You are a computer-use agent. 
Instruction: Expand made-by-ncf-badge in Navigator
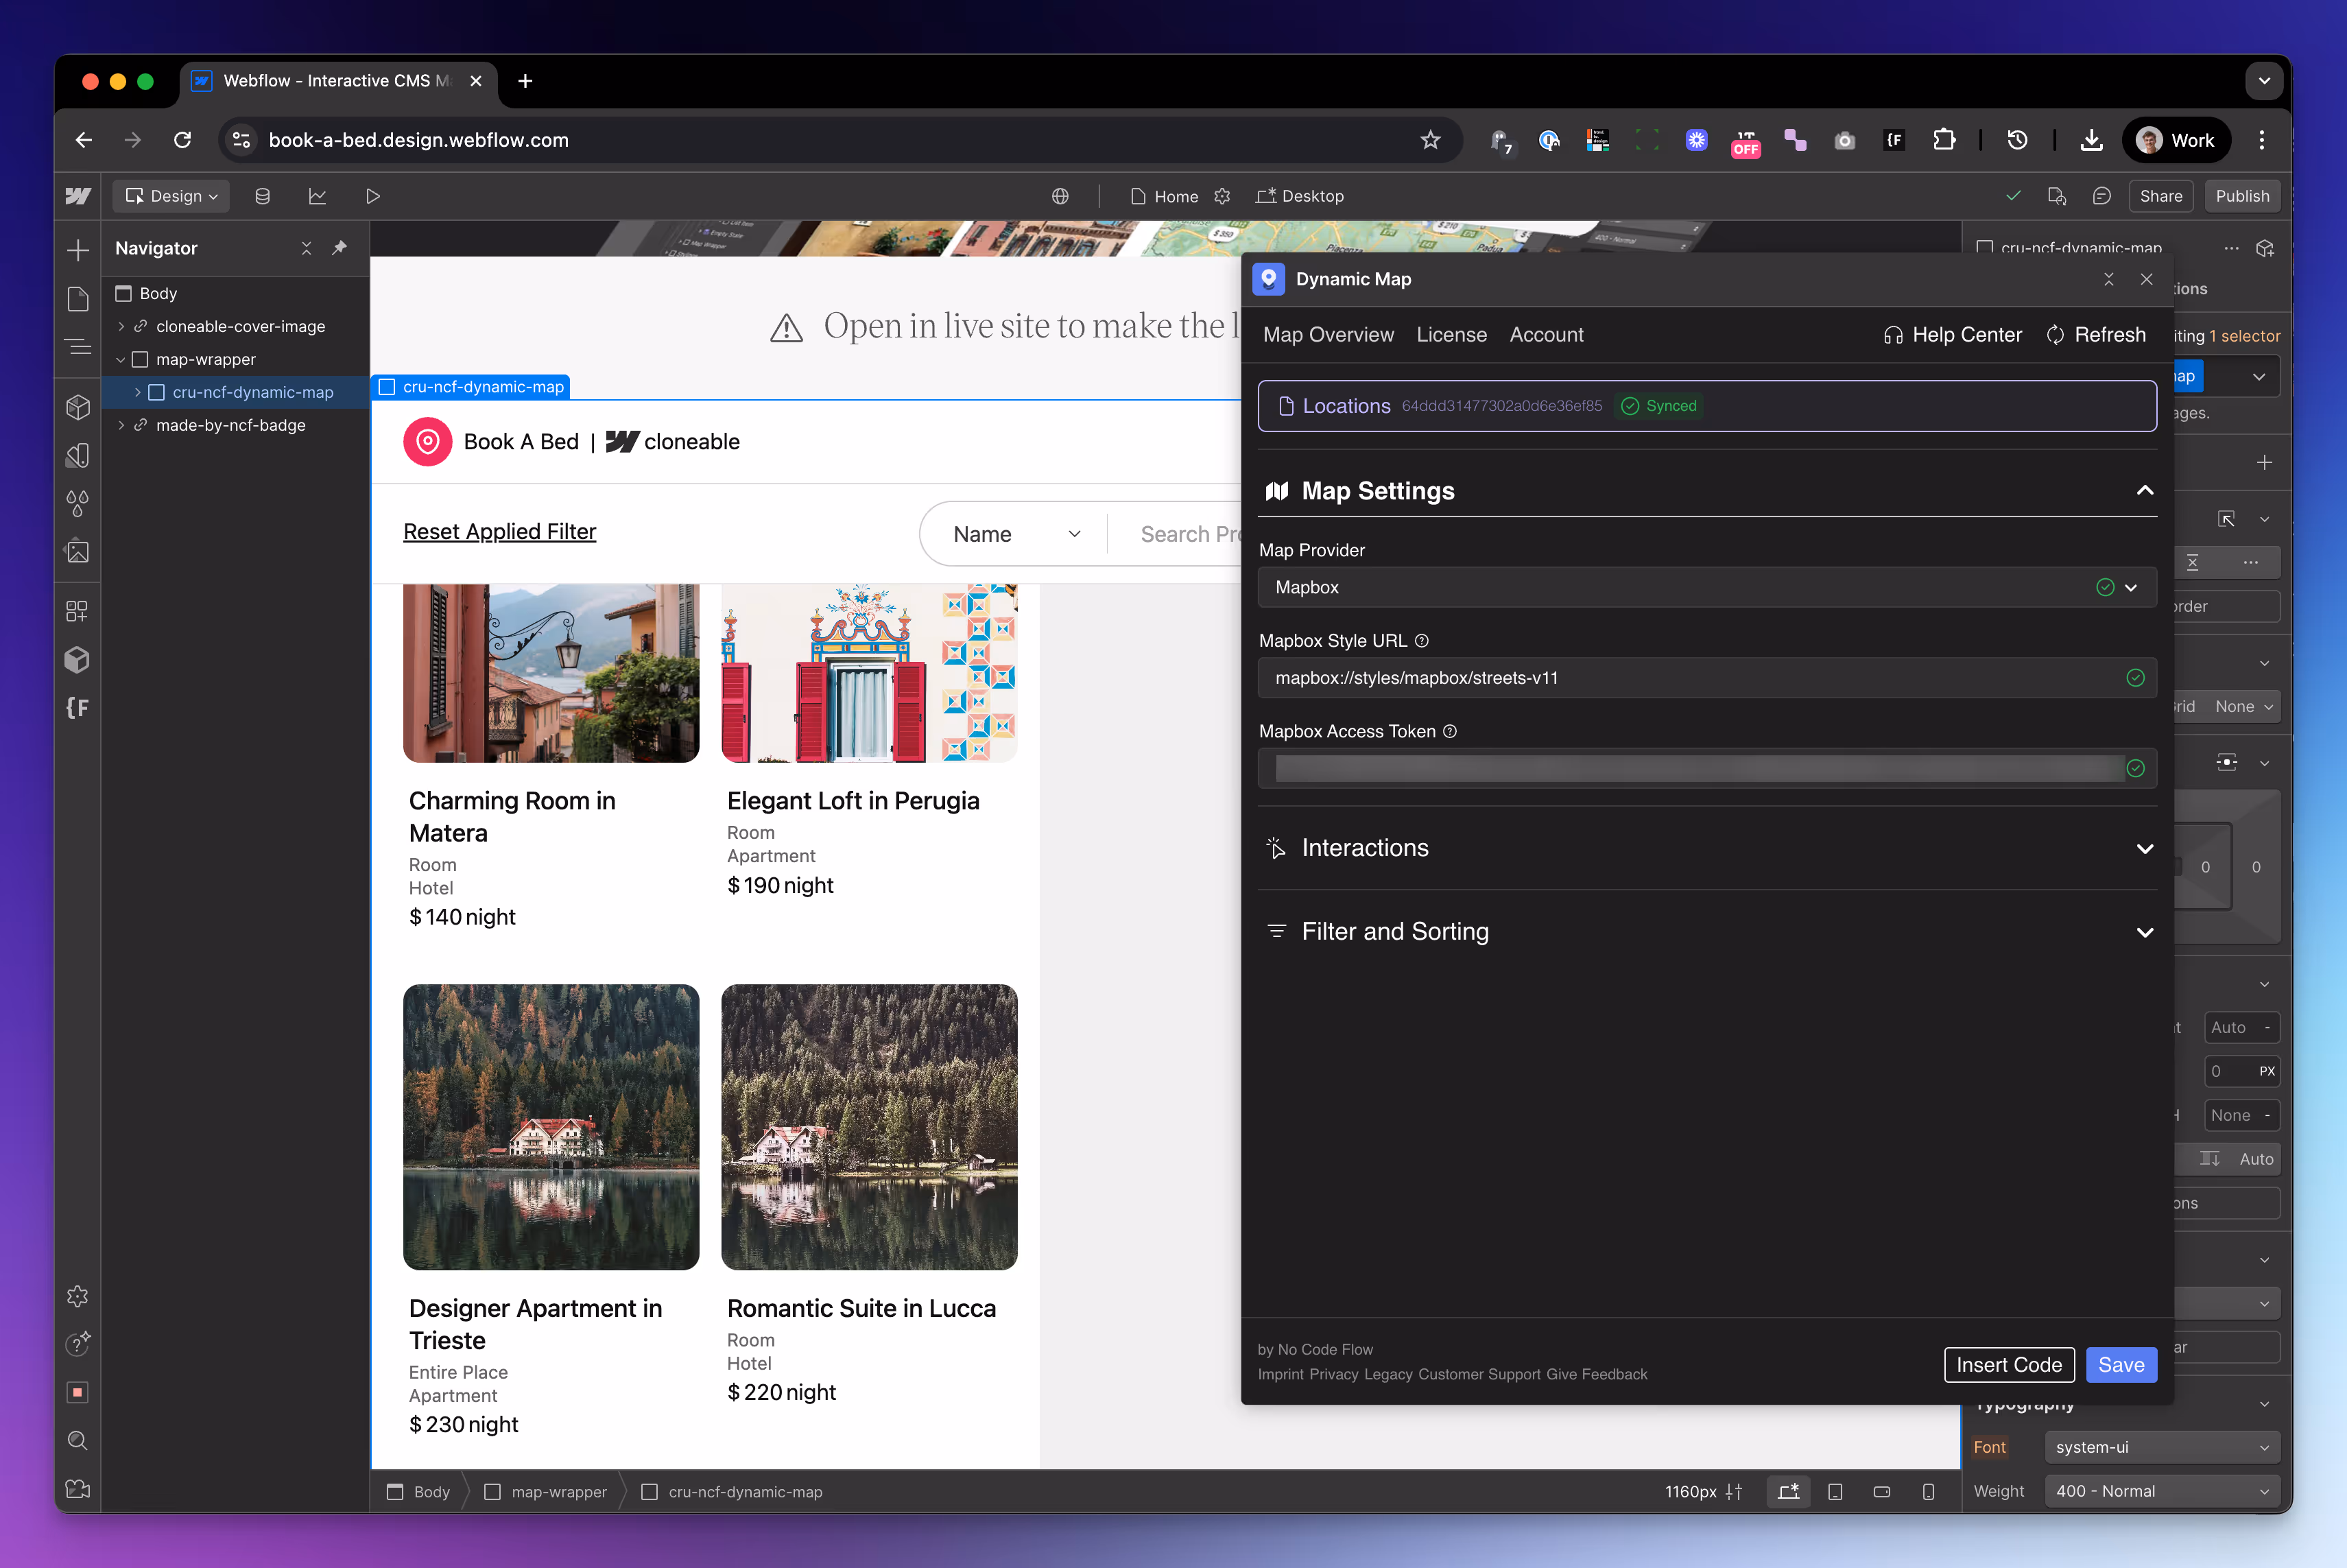[x=121, y=425]
